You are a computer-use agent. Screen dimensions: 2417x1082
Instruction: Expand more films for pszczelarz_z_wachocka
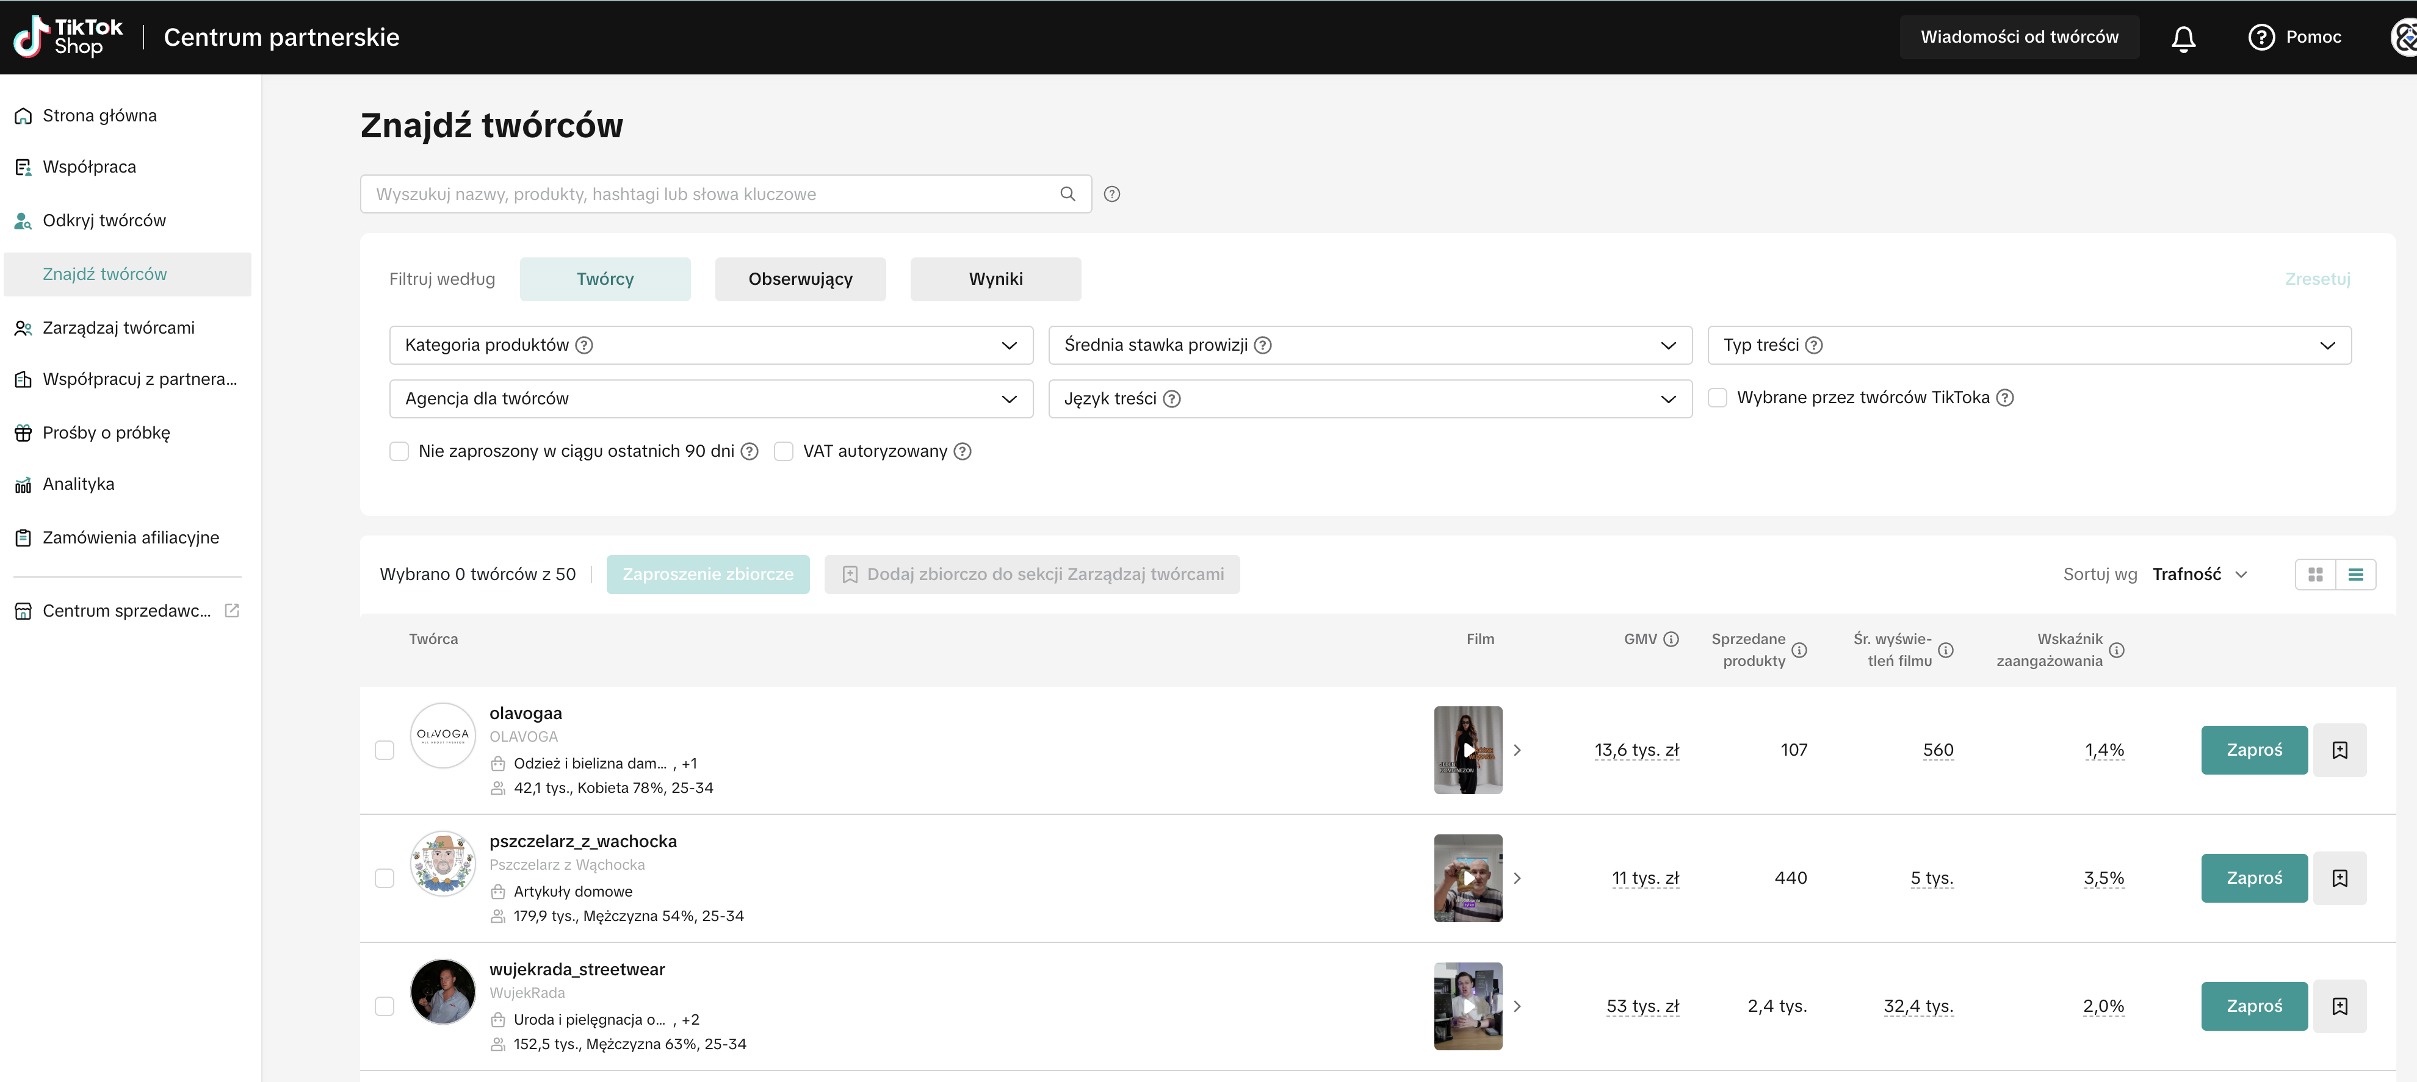tap(1517, 878)
